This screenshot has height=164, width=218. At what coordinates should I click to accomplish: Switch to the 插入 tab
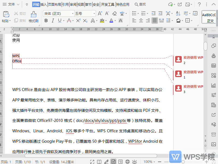(44, 4)
